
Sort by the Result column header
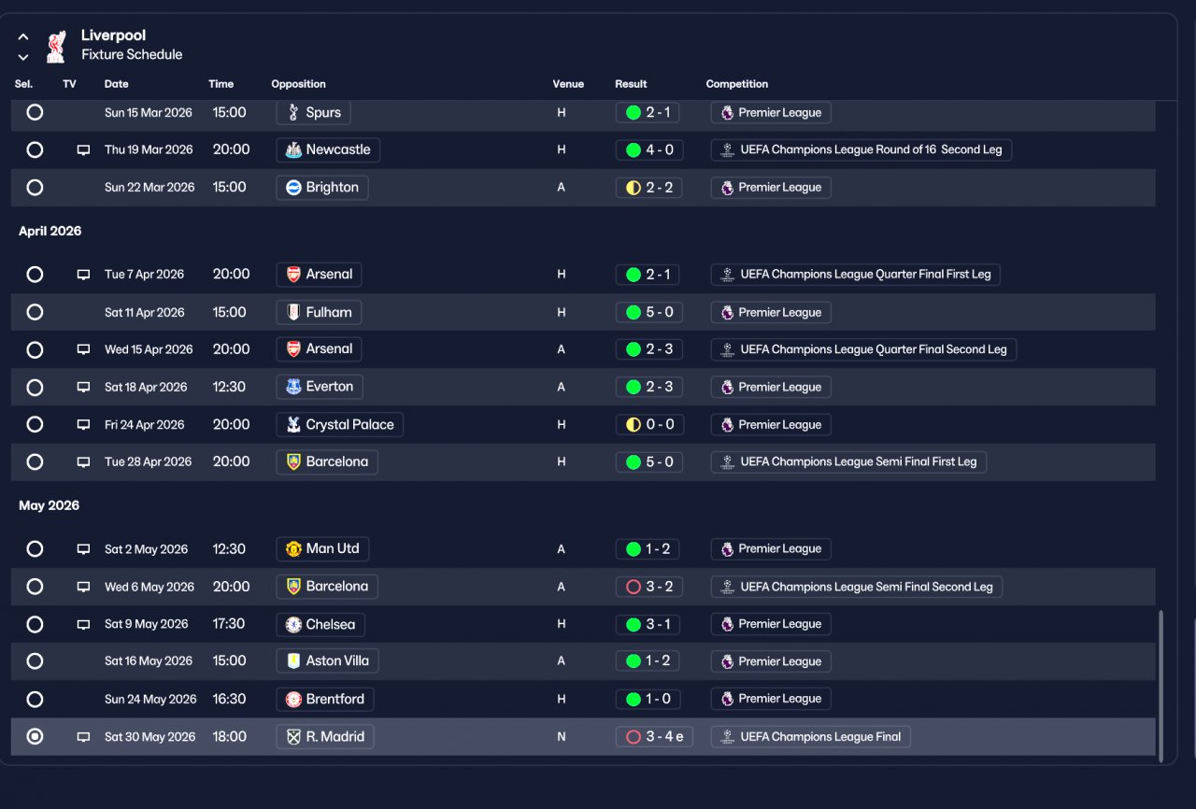(631, 84)
